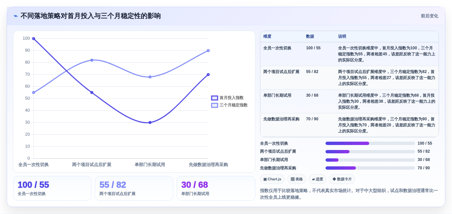Image resolution: width=452 pixels, height=214 pixels.
Task: Click description starting 全员一次性切换维度中
Action: click(387, 54)
